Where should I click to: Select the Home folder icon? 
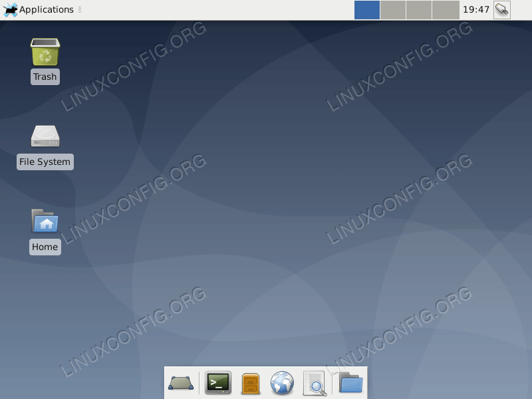tap(45, 221)
